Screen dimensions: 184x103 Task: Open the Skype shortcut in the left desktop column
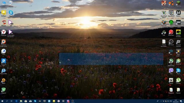pyautogui.click(x=11, y=13)
